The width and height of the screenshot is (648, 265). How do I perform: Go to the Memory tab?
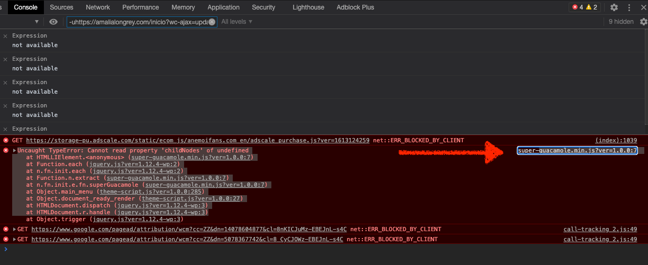tap(184, 7)
